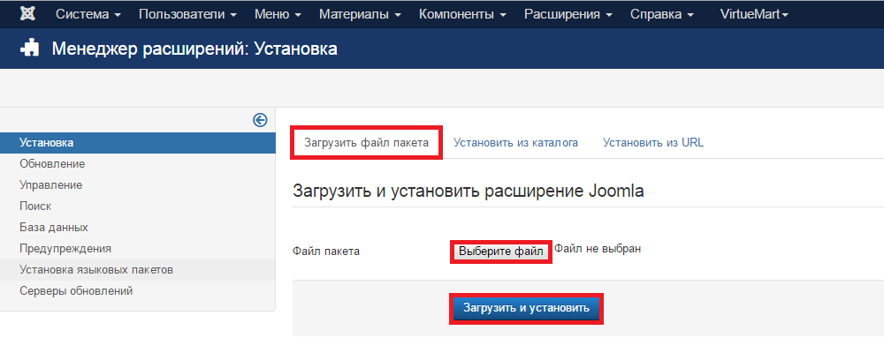
Task: Expand the Компоненты menu
Action: [463, 15]
